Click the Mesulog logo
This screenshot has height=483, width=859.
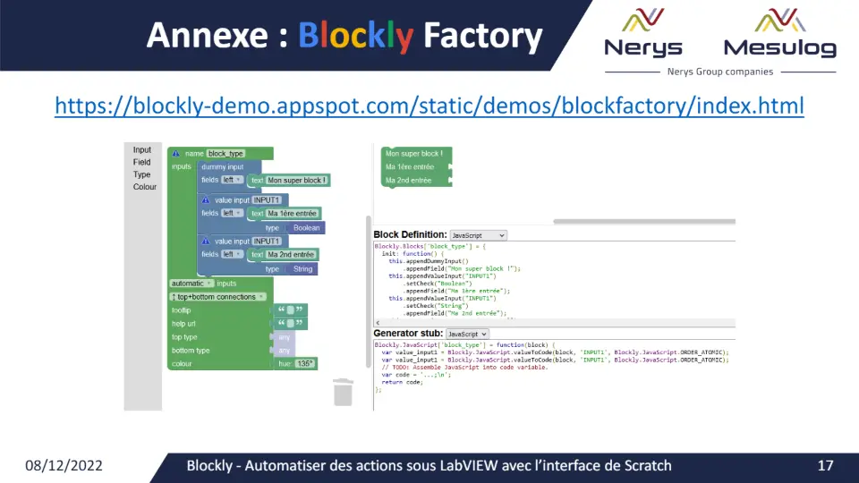[x=780, y=33]
